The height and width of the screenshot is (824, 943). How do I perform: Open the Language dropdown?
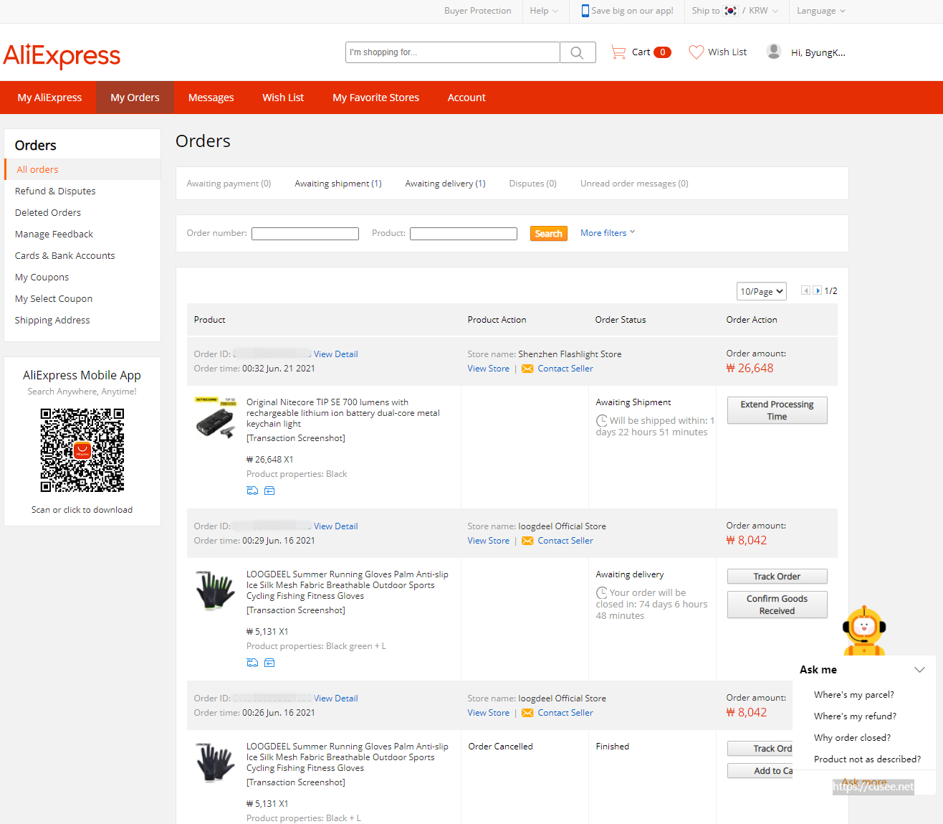coord(821,11)
